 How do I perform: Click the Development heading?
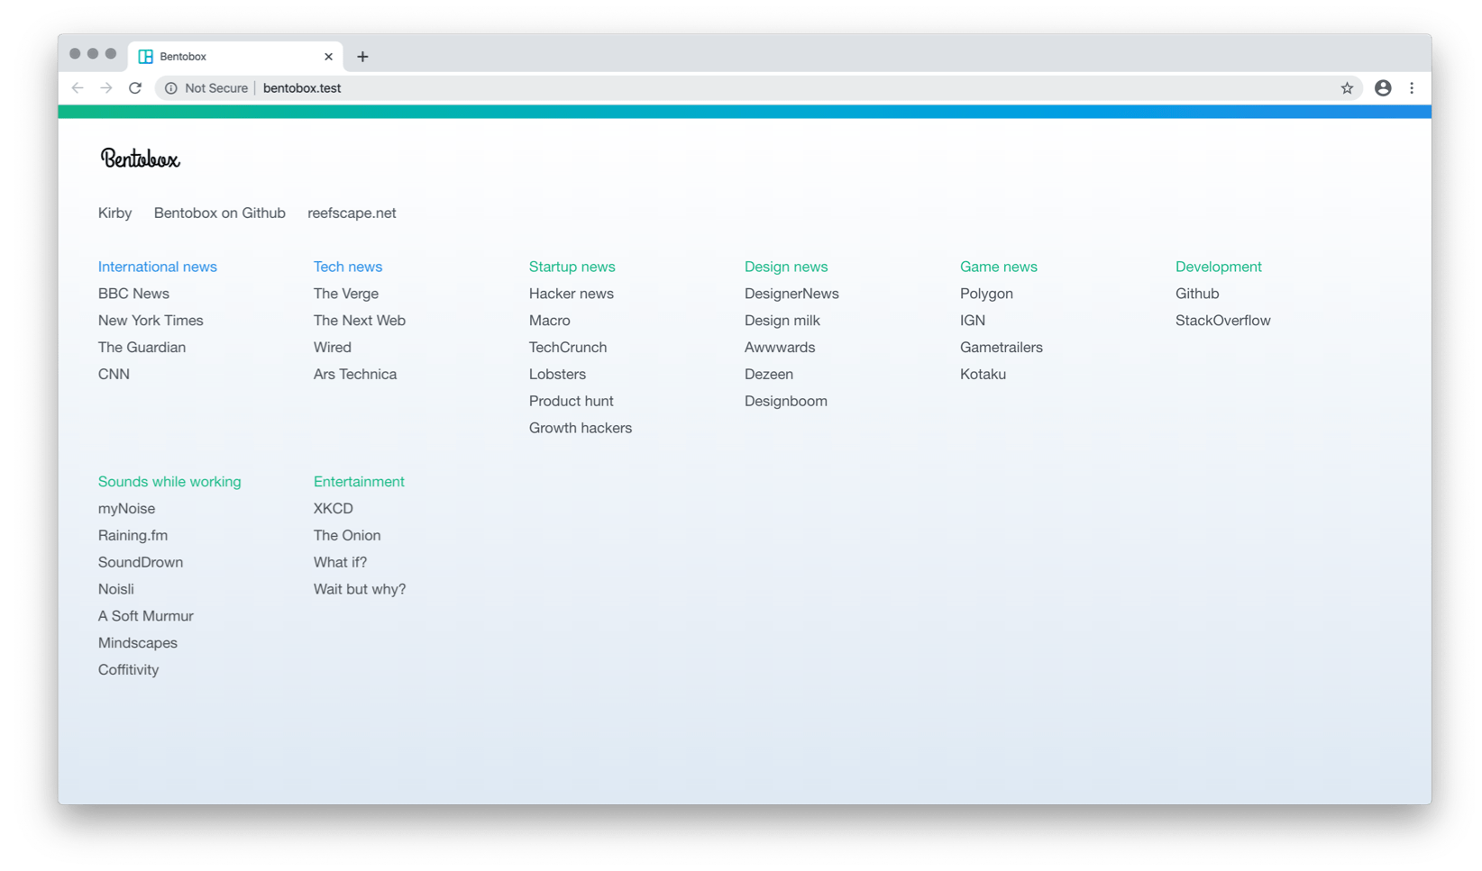point(1219,267)
